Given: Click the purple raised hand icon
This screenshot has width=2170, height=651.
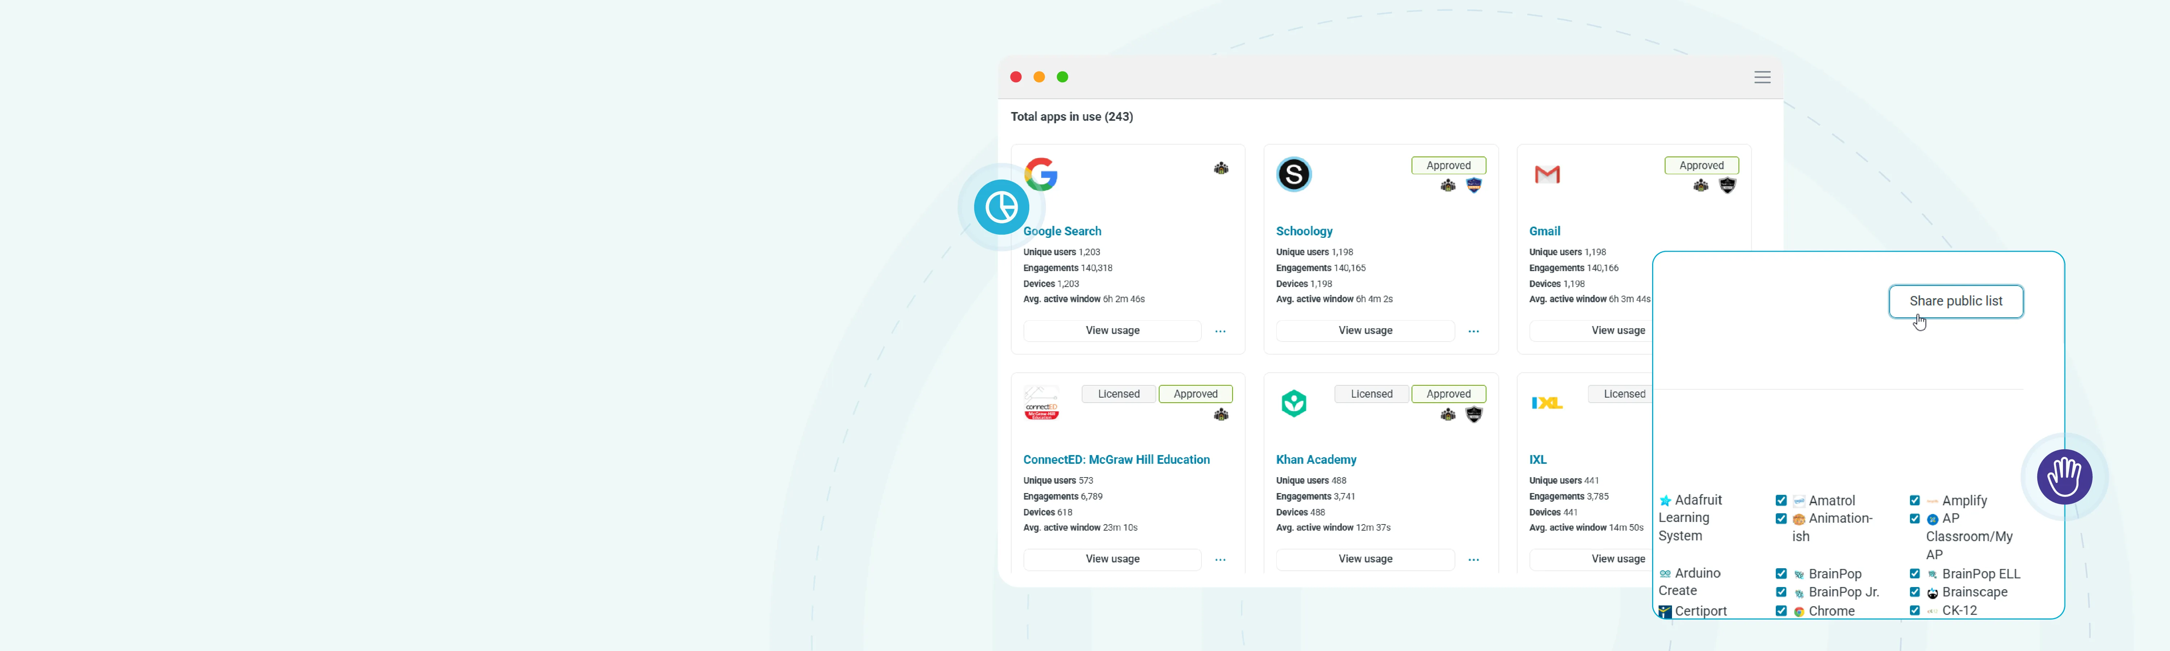Looking at the screenshot, I should [x=2064, y=477].
